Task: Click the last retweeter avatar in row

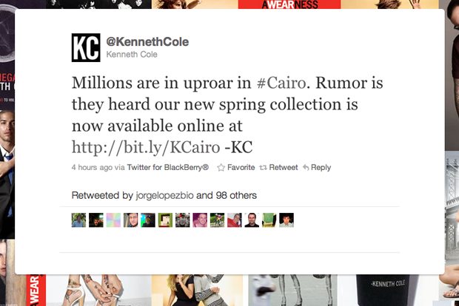Action: 287,220
